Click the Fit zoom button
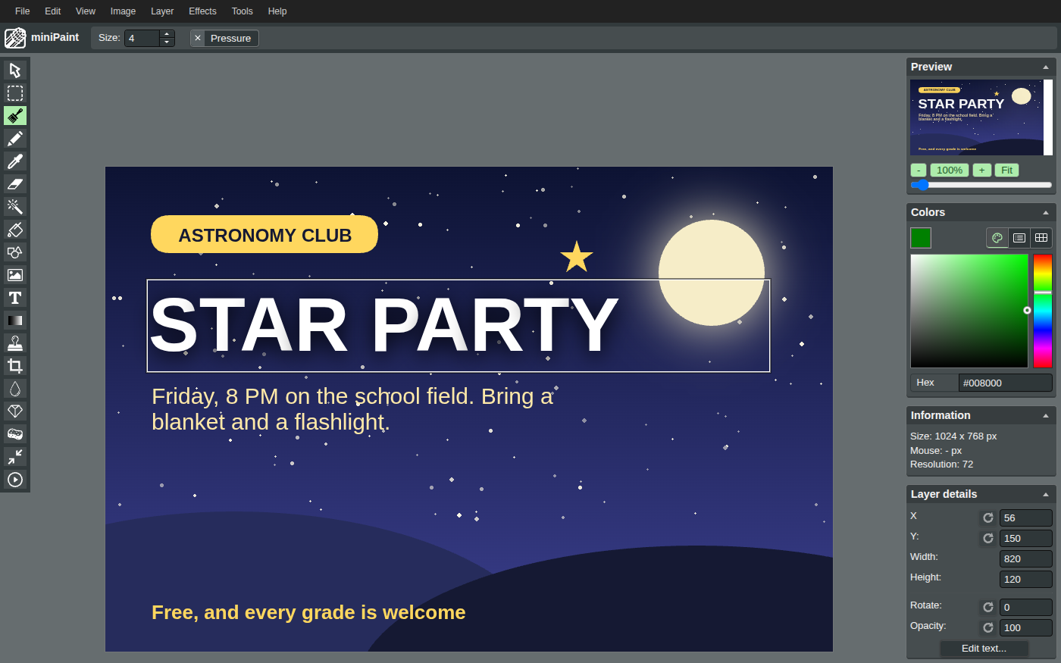 [1006, 170]
